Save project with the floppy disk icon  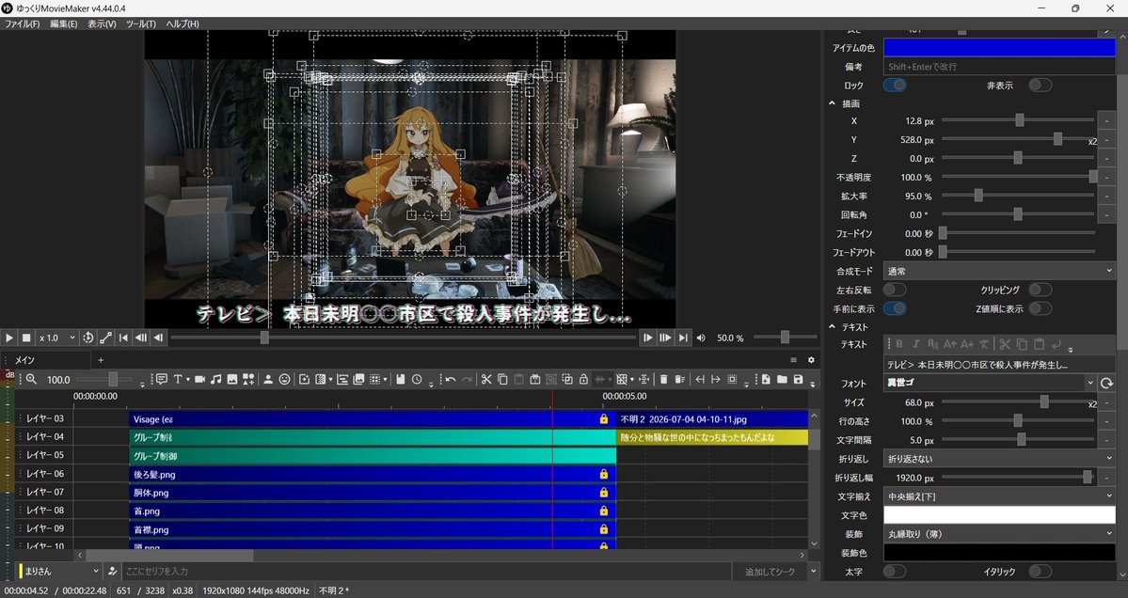[798, 380]
